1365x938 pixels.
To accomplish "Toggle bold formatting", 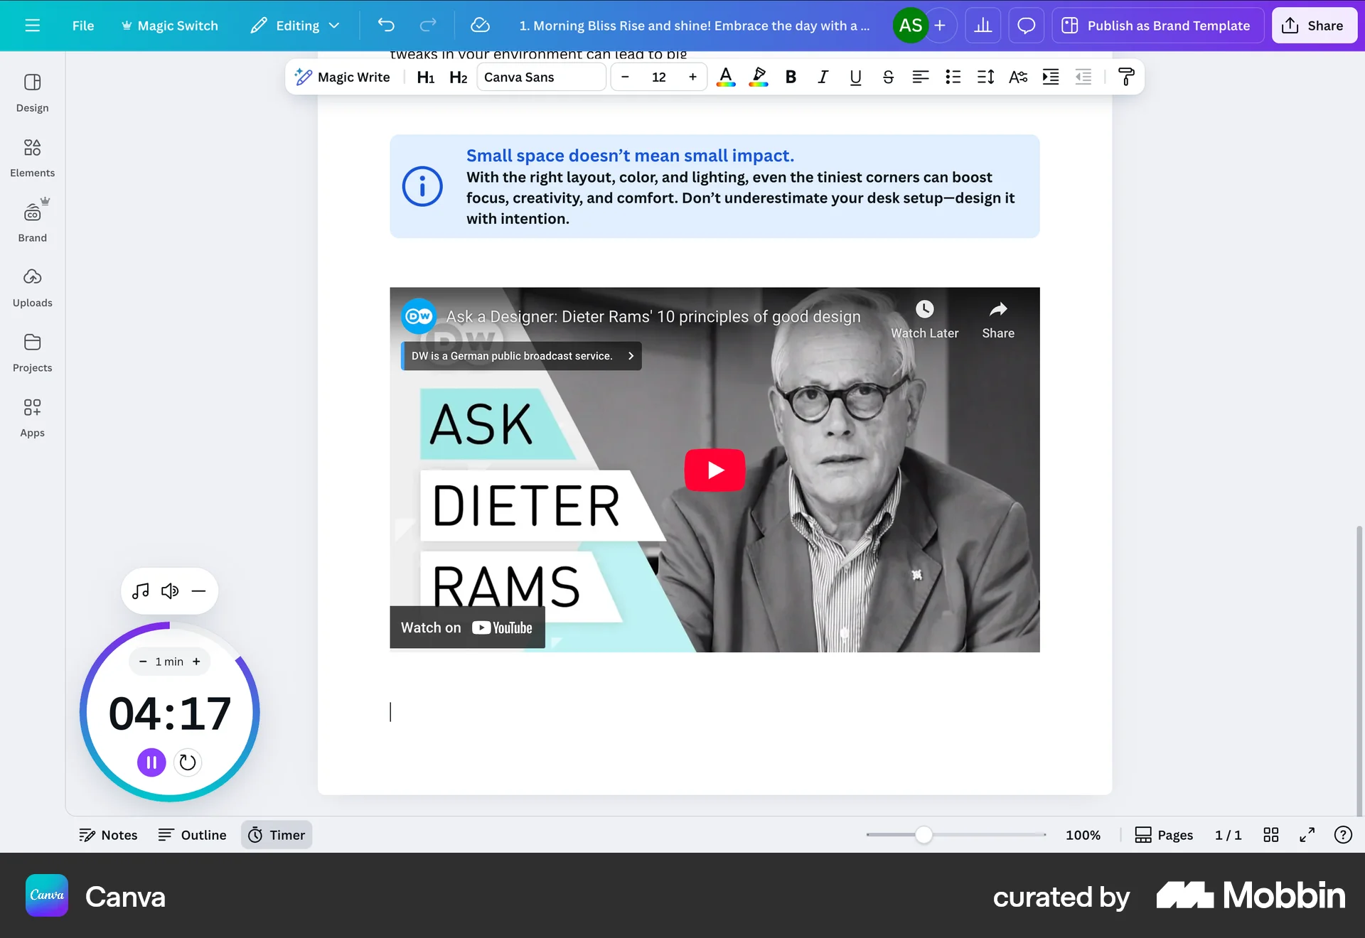I will point(790,77).
